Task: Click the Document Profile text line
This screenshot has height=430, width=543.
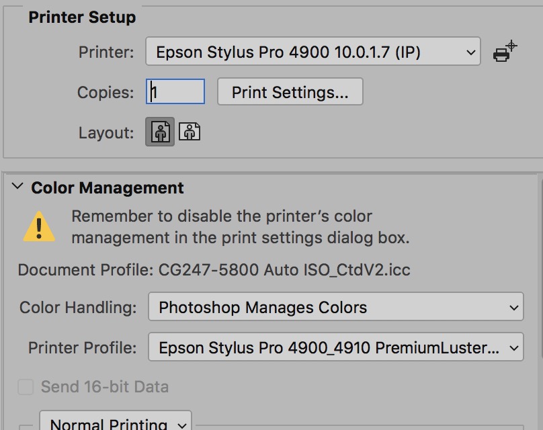Action: pyautogui.click(x=214, y=270)
